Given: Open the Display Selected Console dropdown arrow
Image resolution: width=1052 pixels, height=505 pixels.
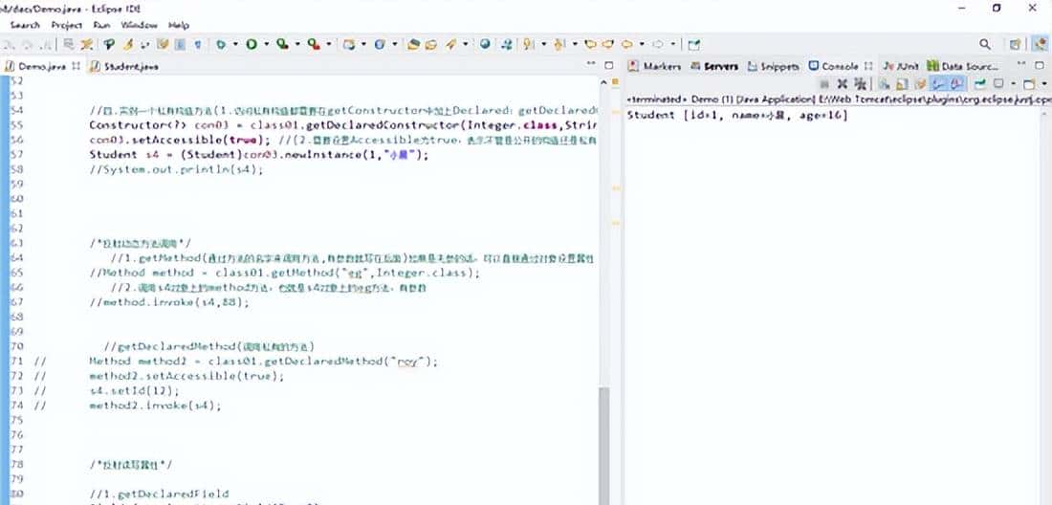Looking at the screenshot, I should click(1014, 84).
